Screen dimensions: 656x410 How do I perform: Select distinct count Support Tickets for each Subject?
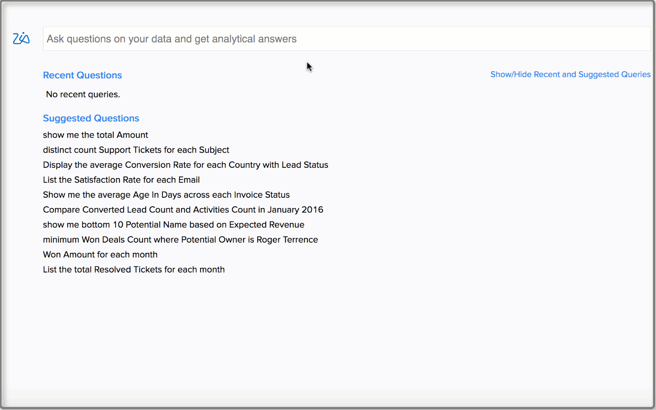coord(136,150)
